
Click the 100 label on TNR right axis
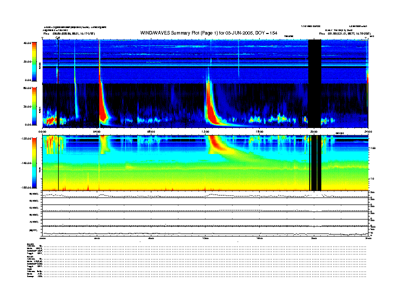point(373,148)
